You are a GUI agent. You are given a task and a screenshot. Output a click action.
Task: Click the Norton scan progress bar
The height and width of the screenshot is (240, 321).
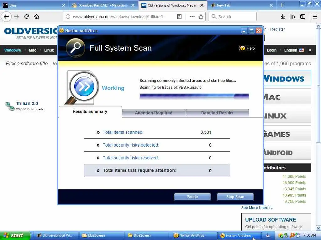tap(194, 96)
